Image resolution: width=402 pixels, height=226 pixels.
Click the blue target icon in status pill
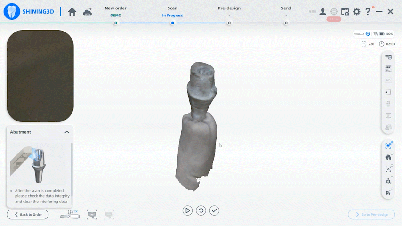(368, 34)
